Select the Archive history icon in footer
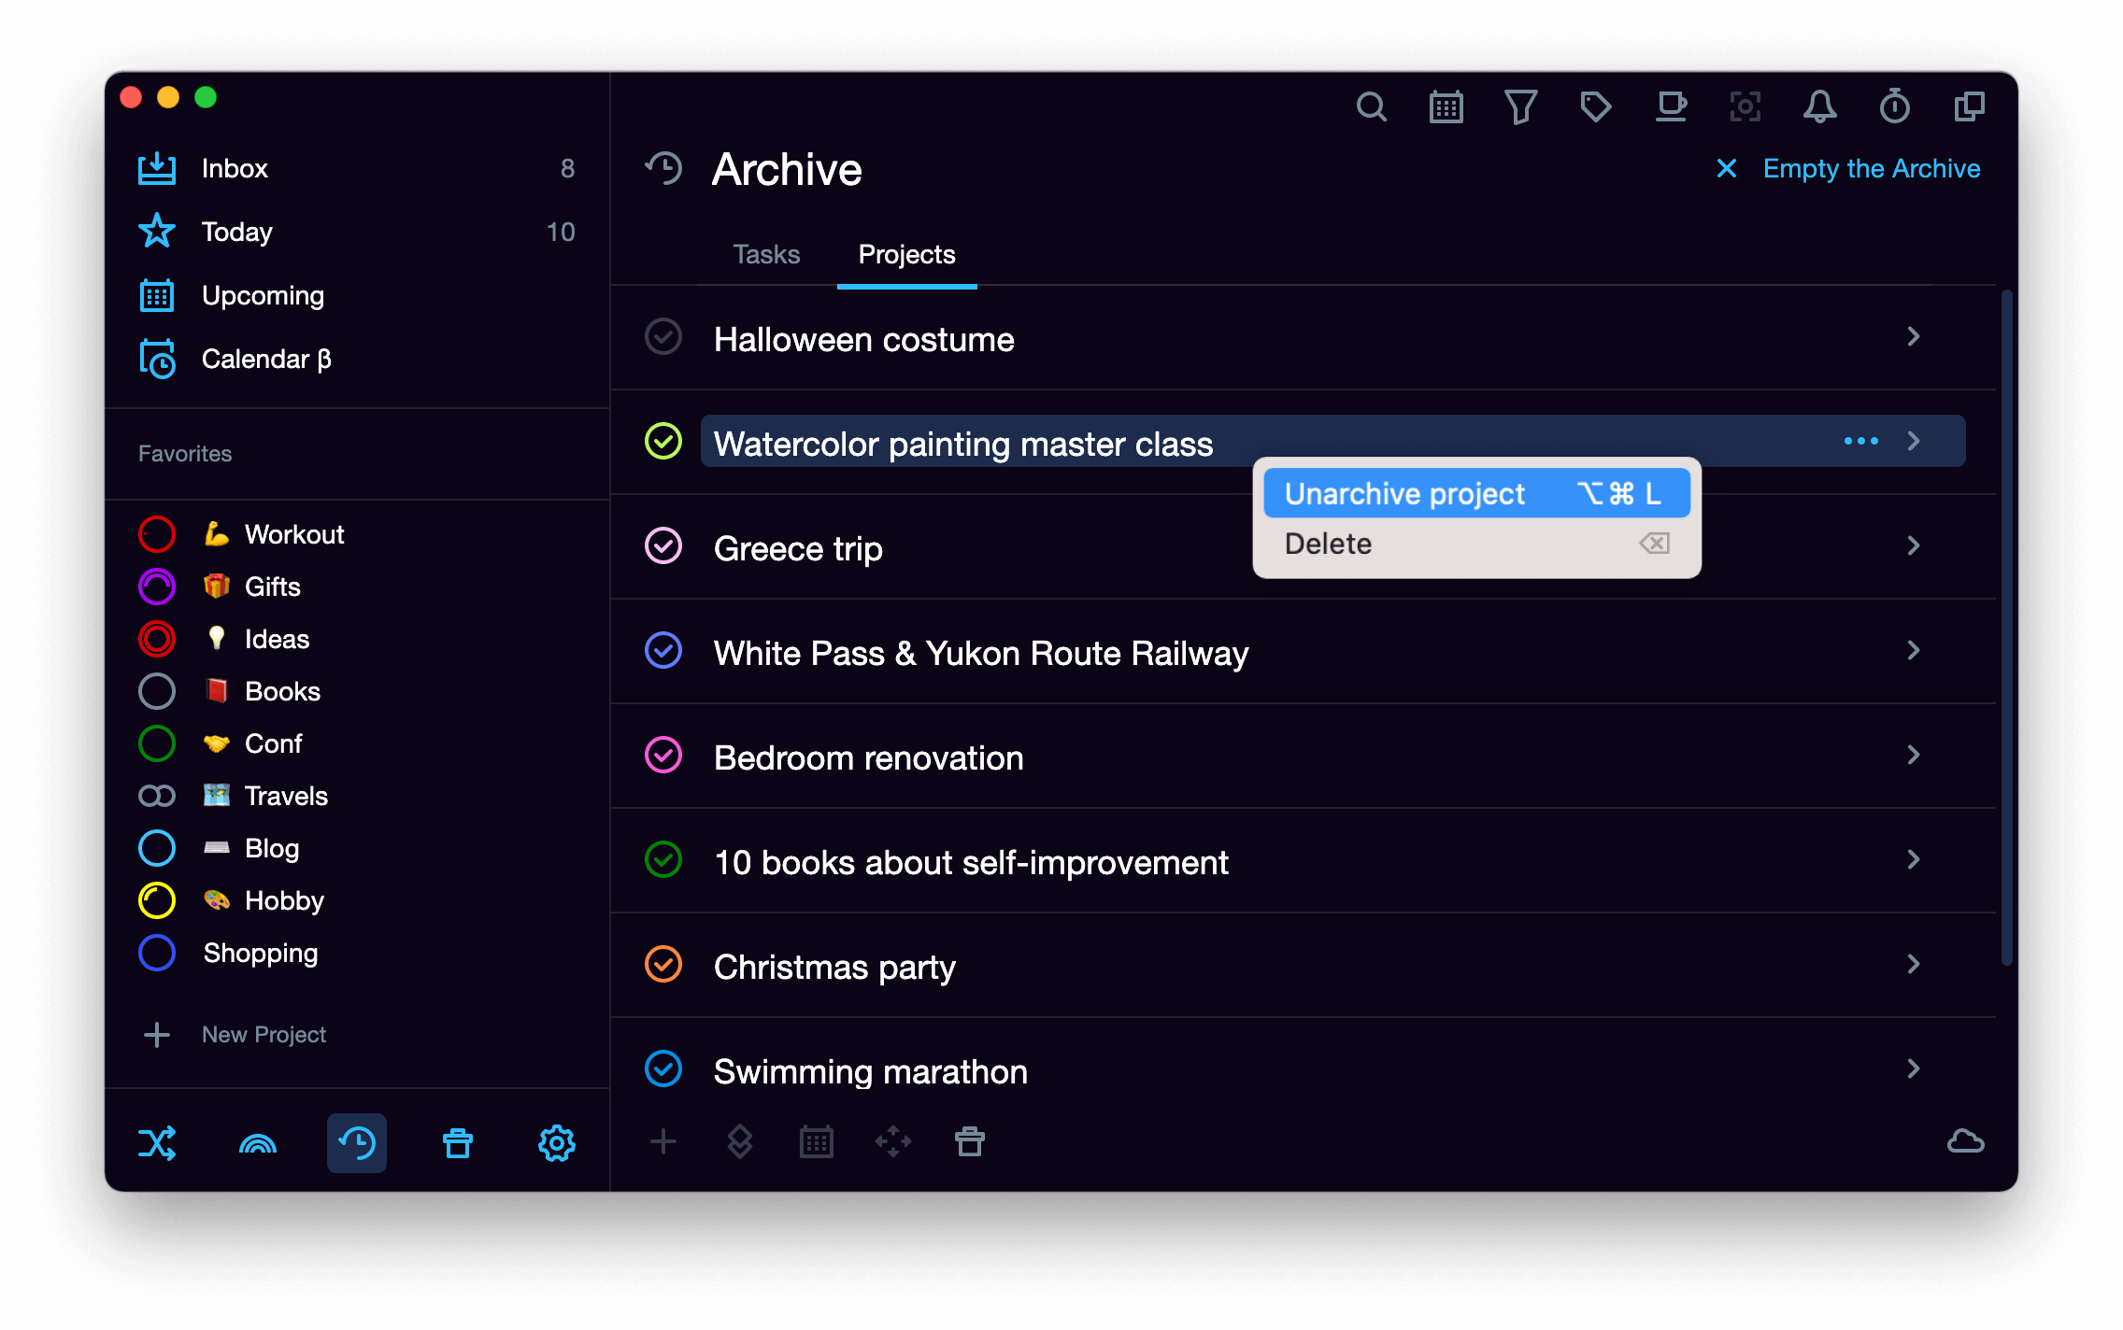 (357, 1142)
